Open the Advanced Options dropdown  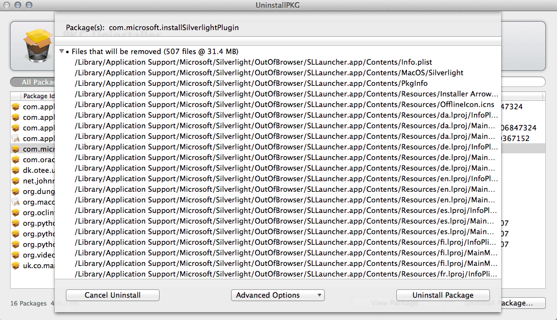[278, 295]
